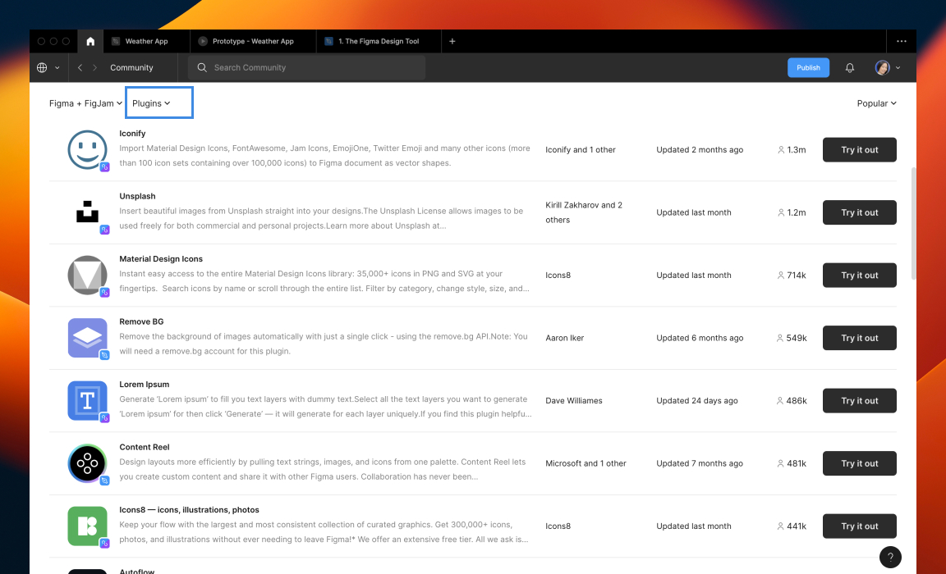Viewport: 946px width, 574px height.
Task: Open author Dave Williames
Action: tap(574, 400)
